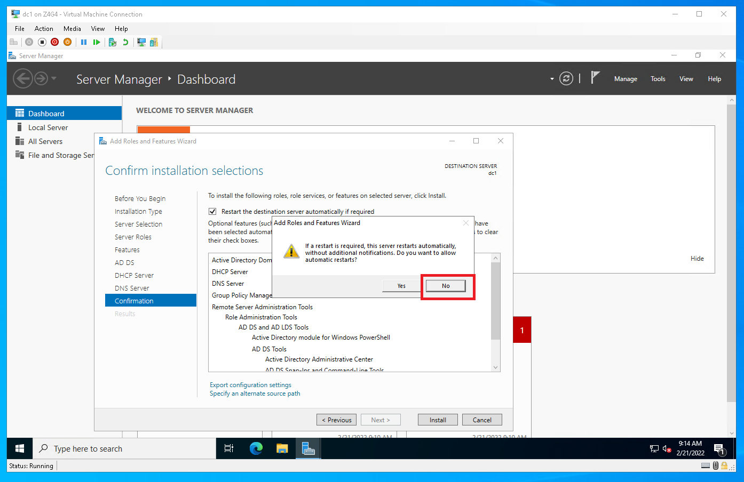Open the VM Connection View menu
Image resolution: width=744 pixels, height=482 pixels.
tap(98, 29)
